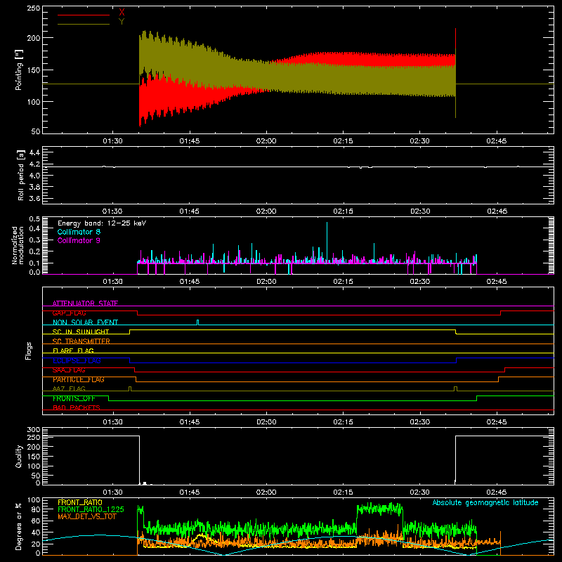562x562 pixels.
Task: Click 02:00 tick label under Pointing plot
Action: 266,141
